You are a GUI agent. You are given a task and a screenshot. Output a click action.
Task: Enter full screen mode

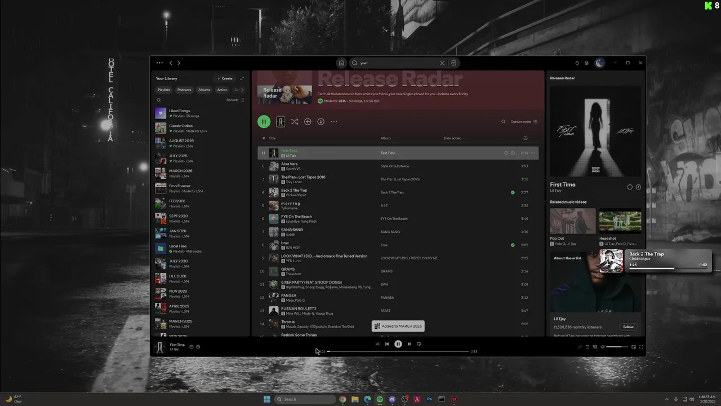641,347
